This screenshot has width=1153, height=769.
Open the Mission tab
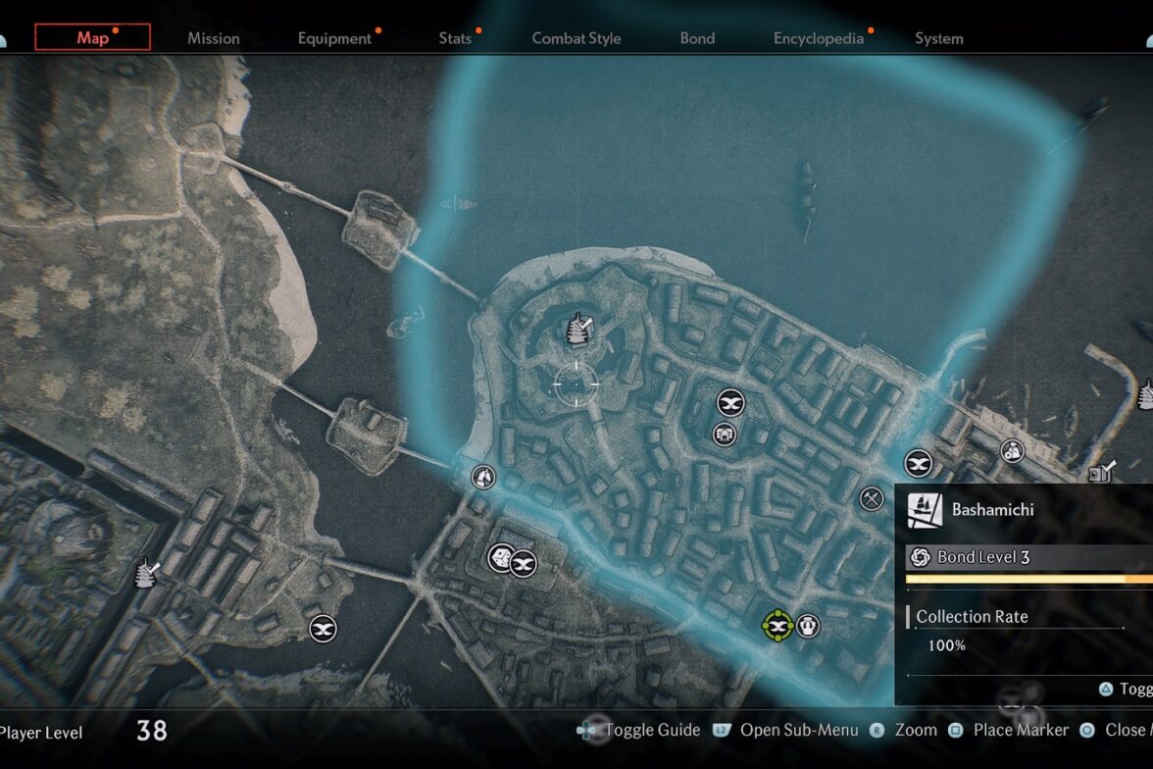pos(214,38)
